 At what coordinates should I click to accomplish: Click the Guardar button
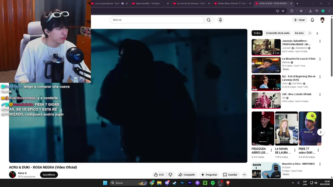coord(230,175)
